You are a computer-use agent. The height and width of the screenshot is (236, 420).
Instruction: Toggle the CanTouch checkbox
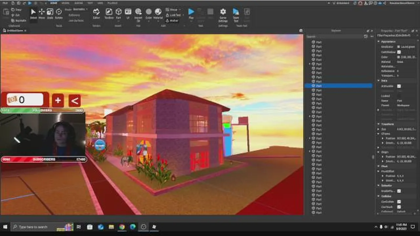point(399,207)
